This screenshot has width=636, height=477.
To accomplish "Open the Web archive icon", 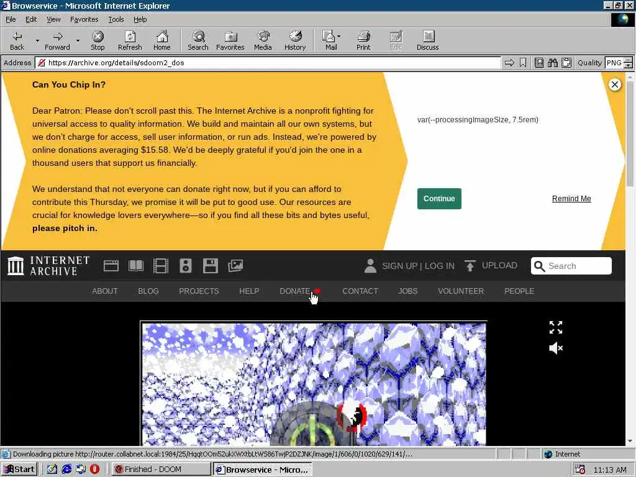I will coord(111,266).
